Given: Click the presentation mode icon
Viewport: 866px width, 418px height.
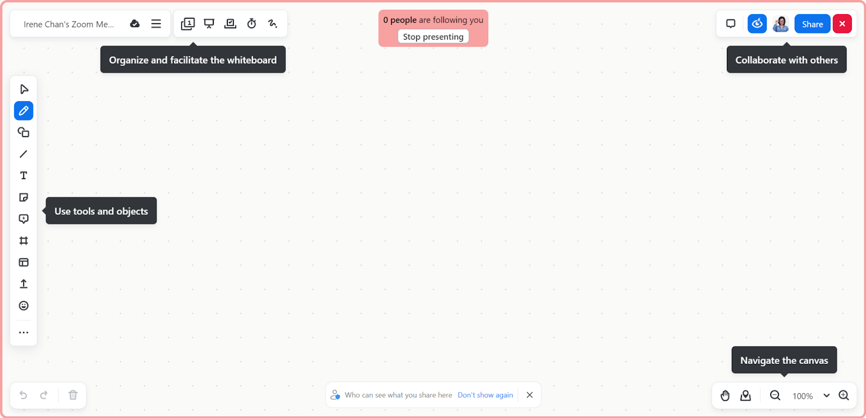Looking at the screenshot, I should 209,24.
